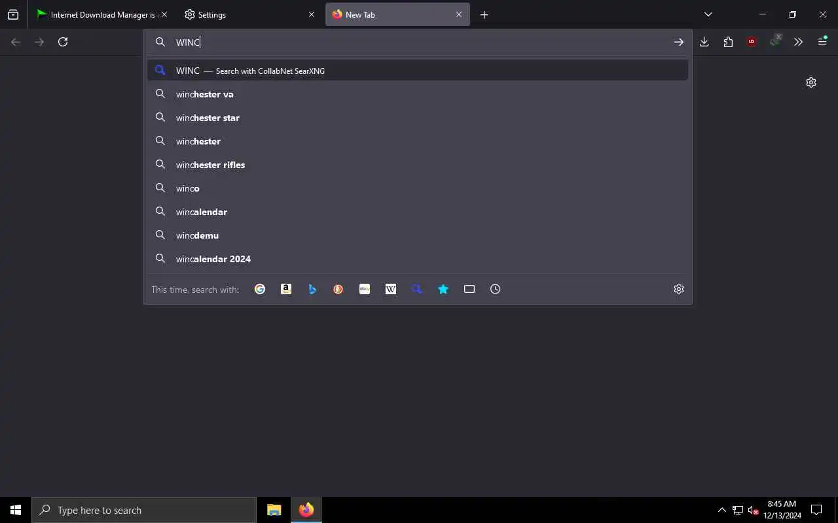Select the "winchester star" suggestion
Viewport: 838px width, 523px height.
[418, 118]
